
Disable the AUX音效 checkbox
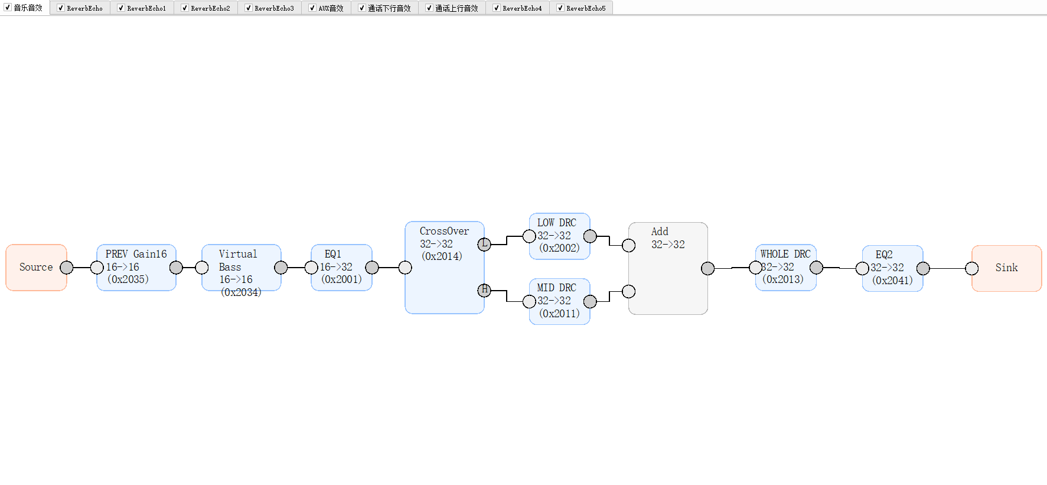312,8
